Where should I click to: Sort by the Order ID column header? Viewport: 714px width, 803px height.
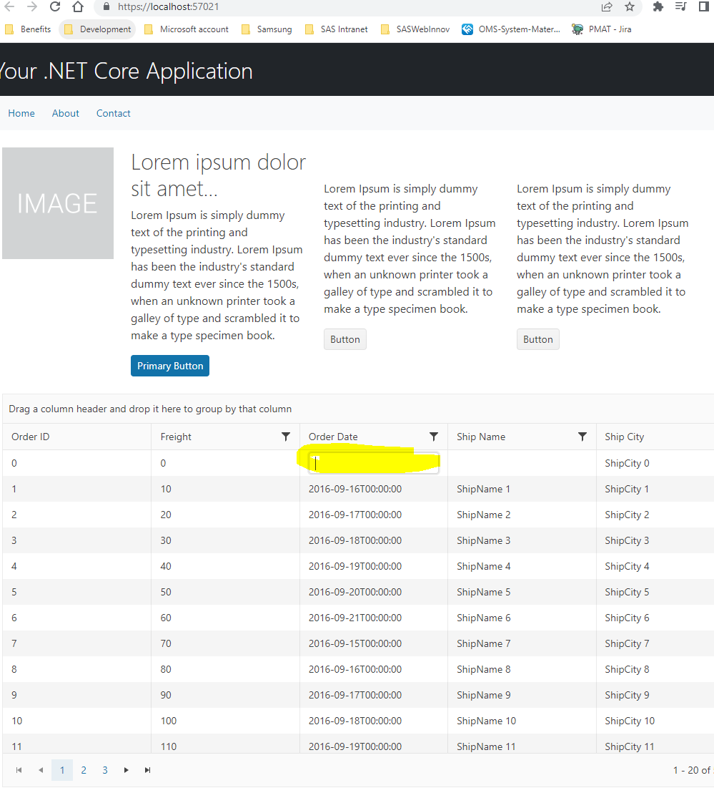coord(31,437)
